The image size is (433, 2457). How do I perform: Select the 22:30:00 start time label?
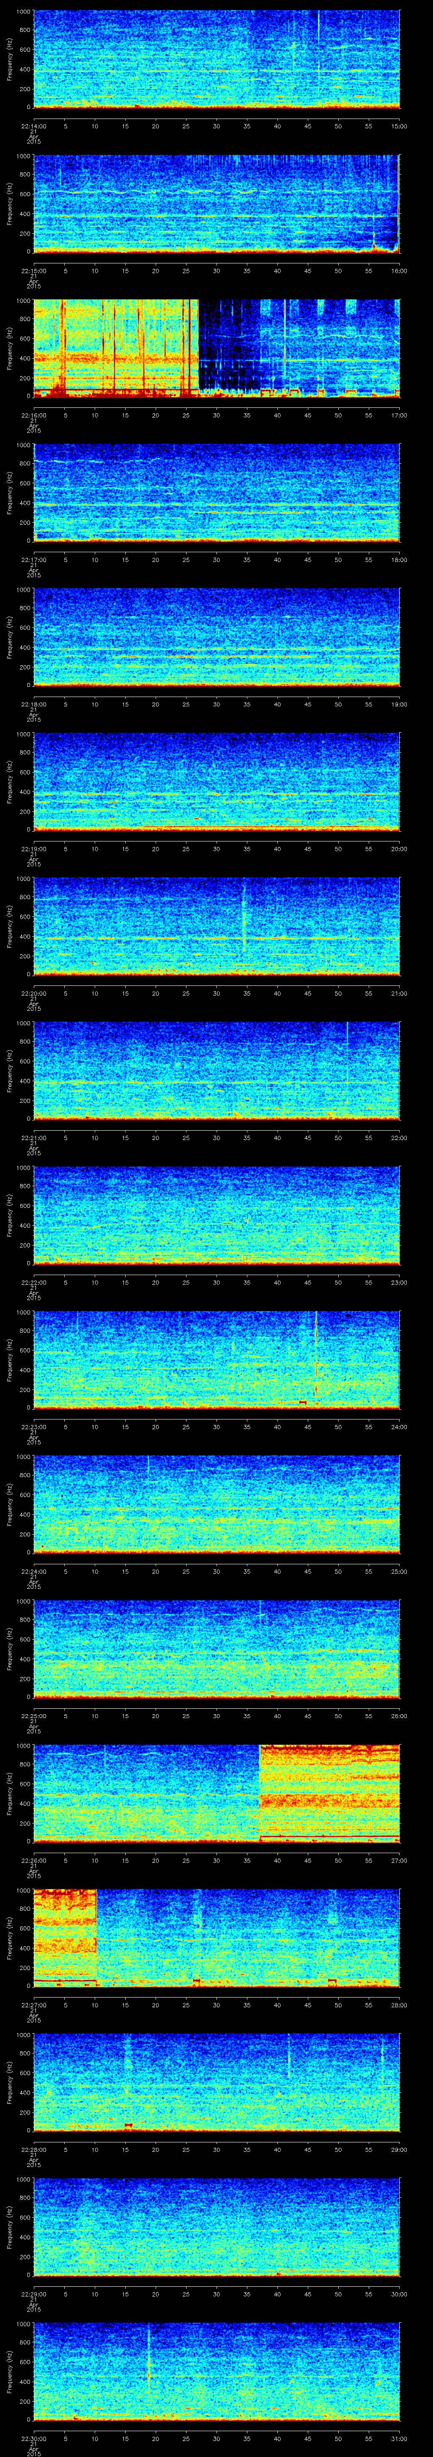tap(33, 2438)
